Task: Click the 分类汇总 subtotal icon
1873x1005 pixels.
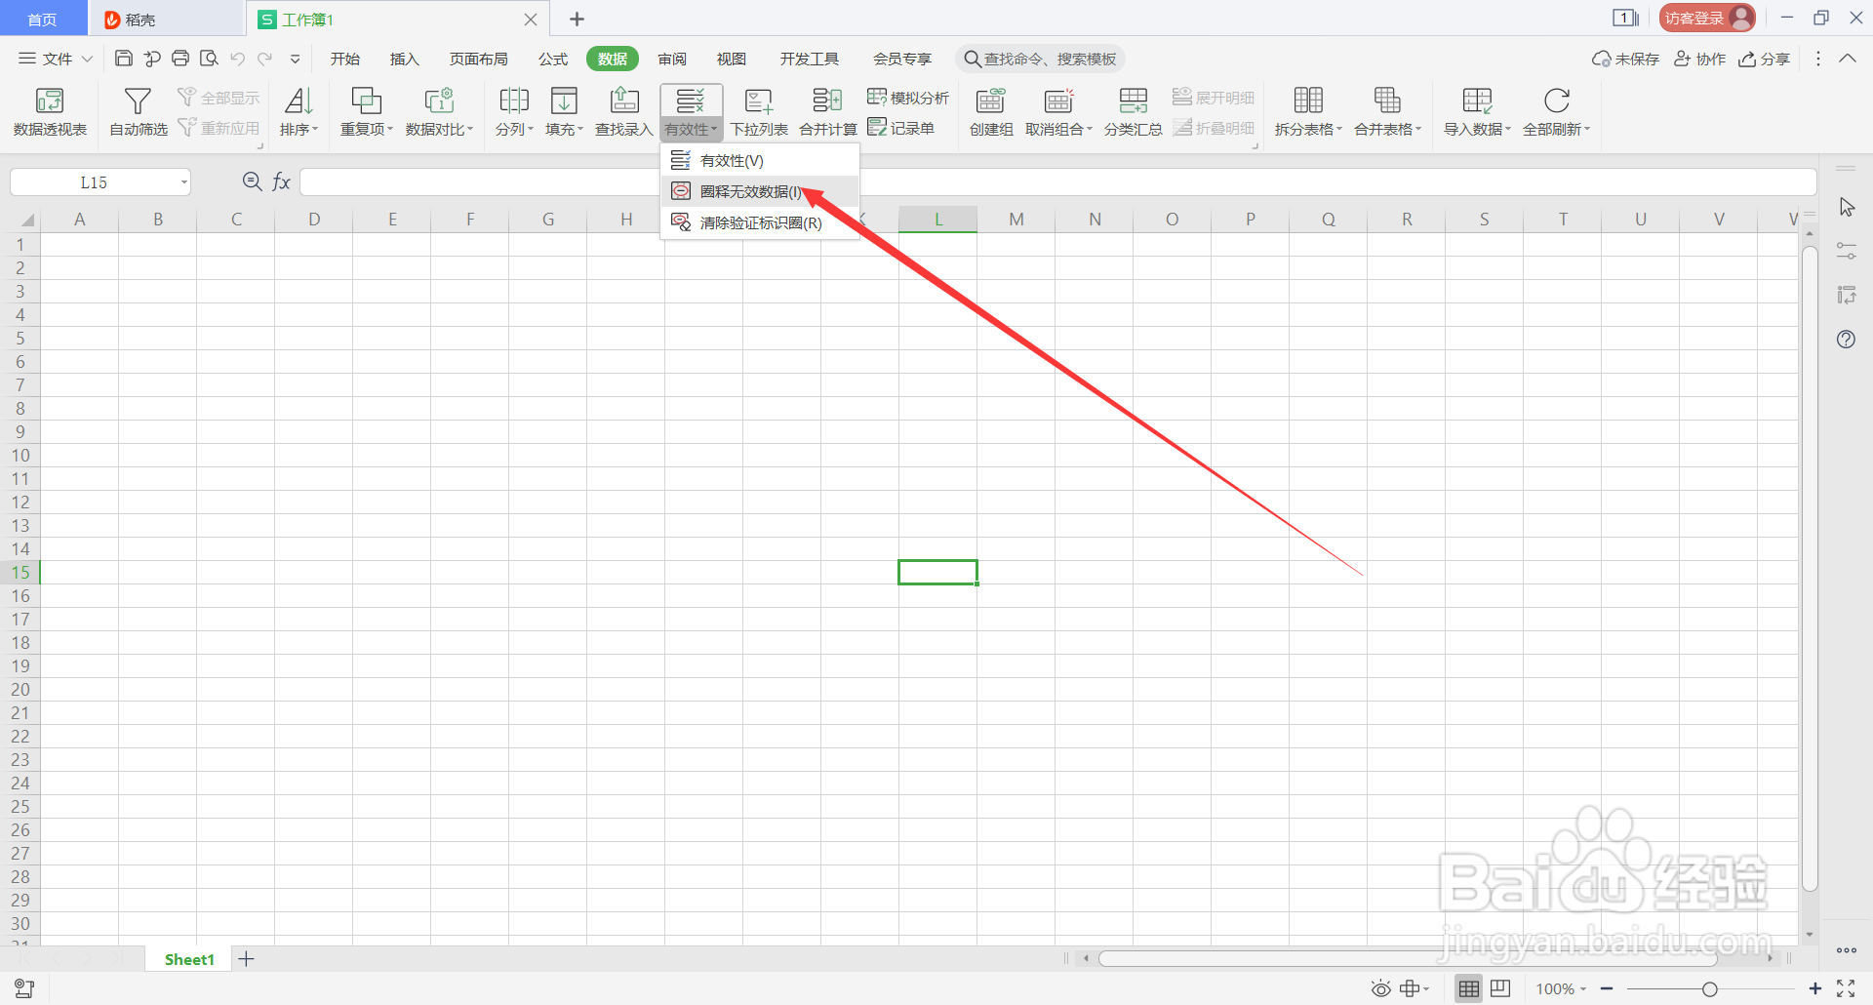Action: 1133,100
